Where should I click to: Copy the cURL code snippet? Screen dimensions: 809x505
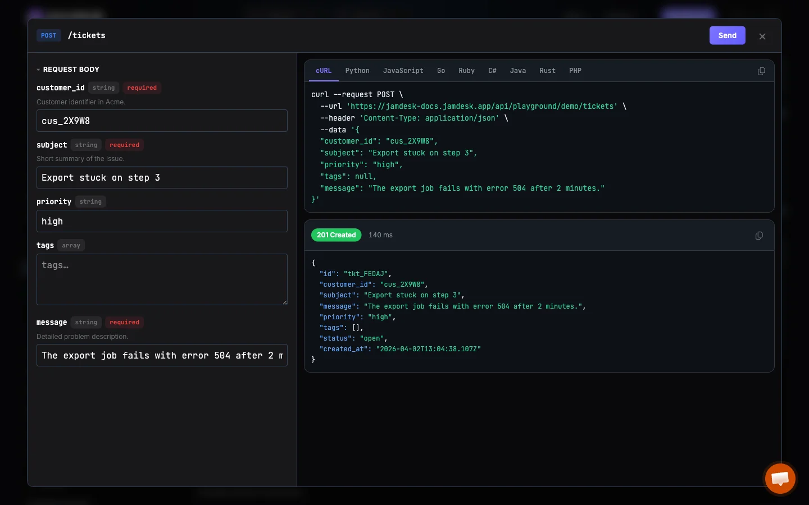click(762, 71)
